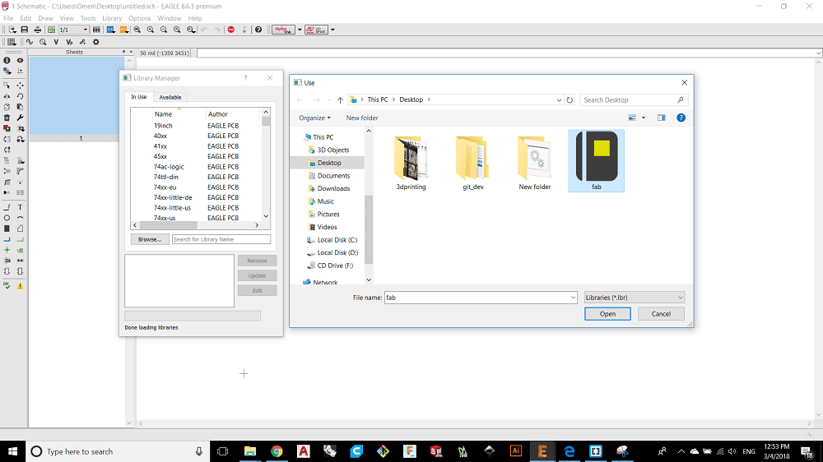Screen dimensions: 823x462
Task: Expand the File name combo box arrow
Action: [x=573, y=298]
